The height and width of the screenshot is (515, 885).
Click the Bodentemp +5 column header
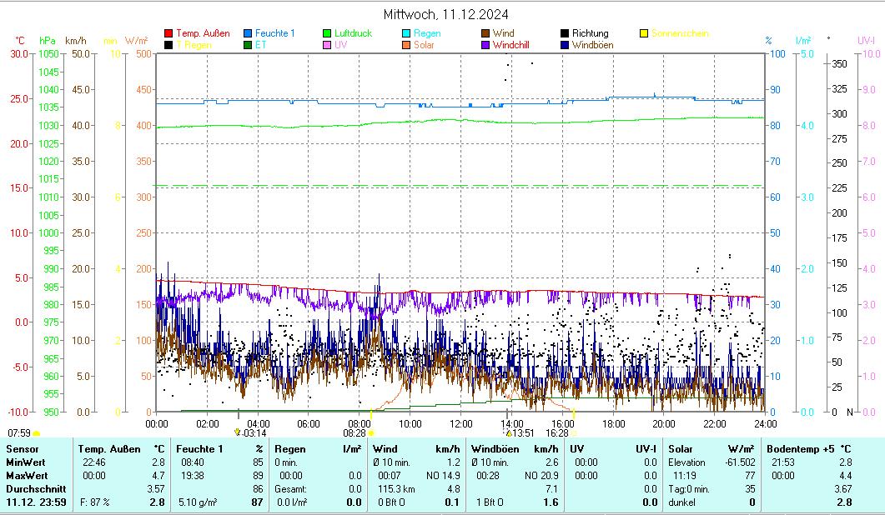(789, 449)
